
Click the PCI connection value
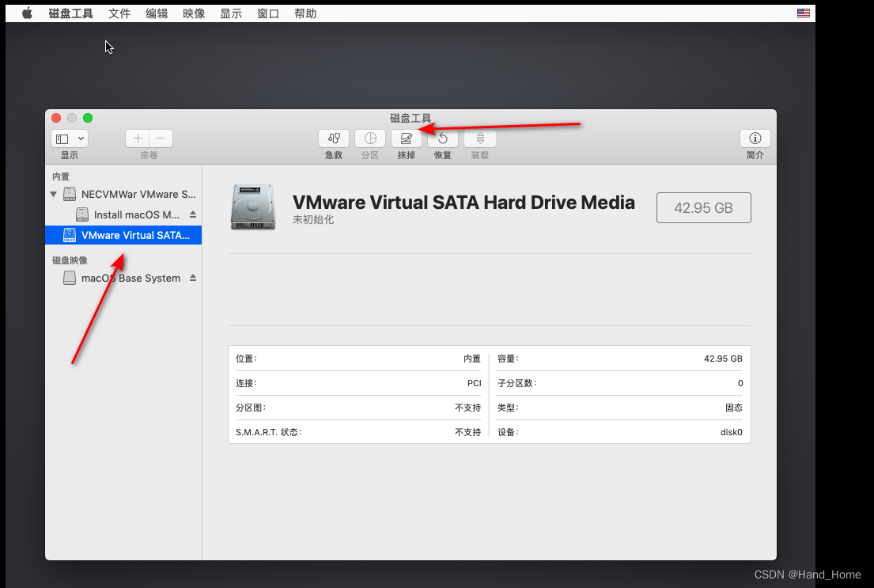[x=475, y=383]
